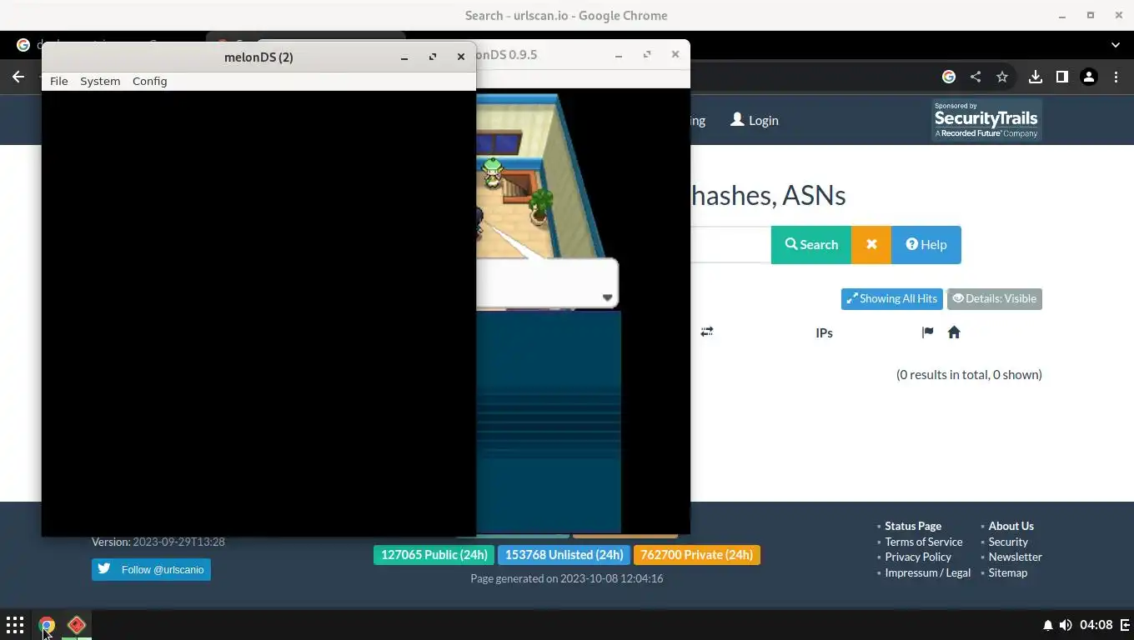Image resolution: width=1134 pixels, height=640 pixels.
Task: Toggle Chrome's side panel icon
Action: click(1062, 77)
